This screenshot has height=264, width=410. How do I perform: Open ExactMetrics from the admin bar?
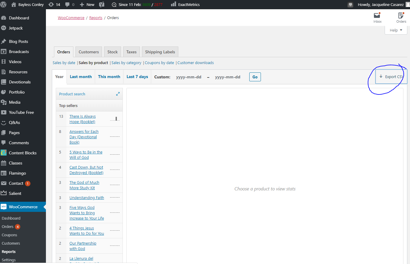click(185, 4)
